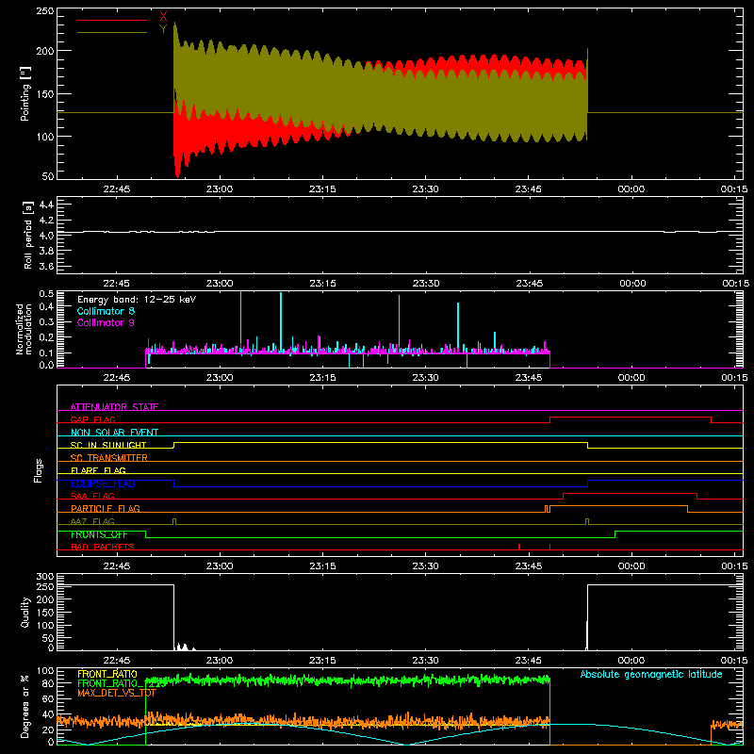
Task: Click the Normalized modulation axis title
Action: [25, 329]
